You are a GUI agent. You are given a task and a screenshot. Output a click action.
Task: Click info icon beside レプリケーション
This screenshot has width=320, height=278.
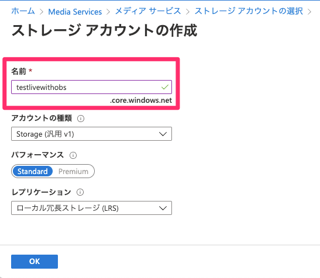coord(80,192)
